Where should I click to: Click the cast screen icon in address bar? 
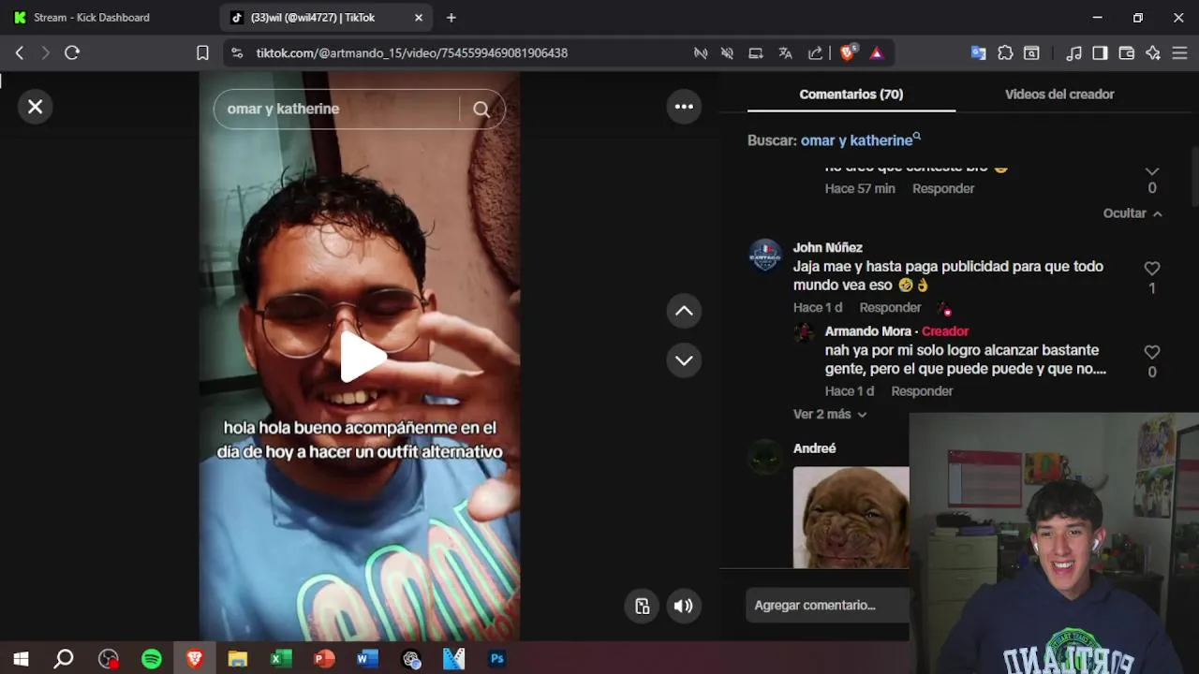click(756, 53)
